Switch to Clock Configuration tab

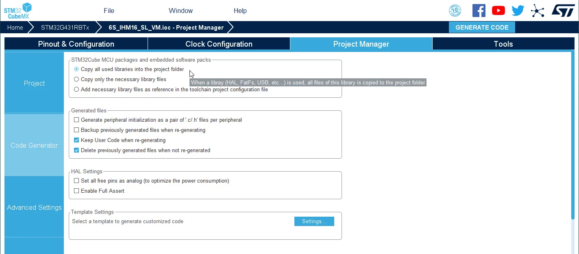click(219, 44)
